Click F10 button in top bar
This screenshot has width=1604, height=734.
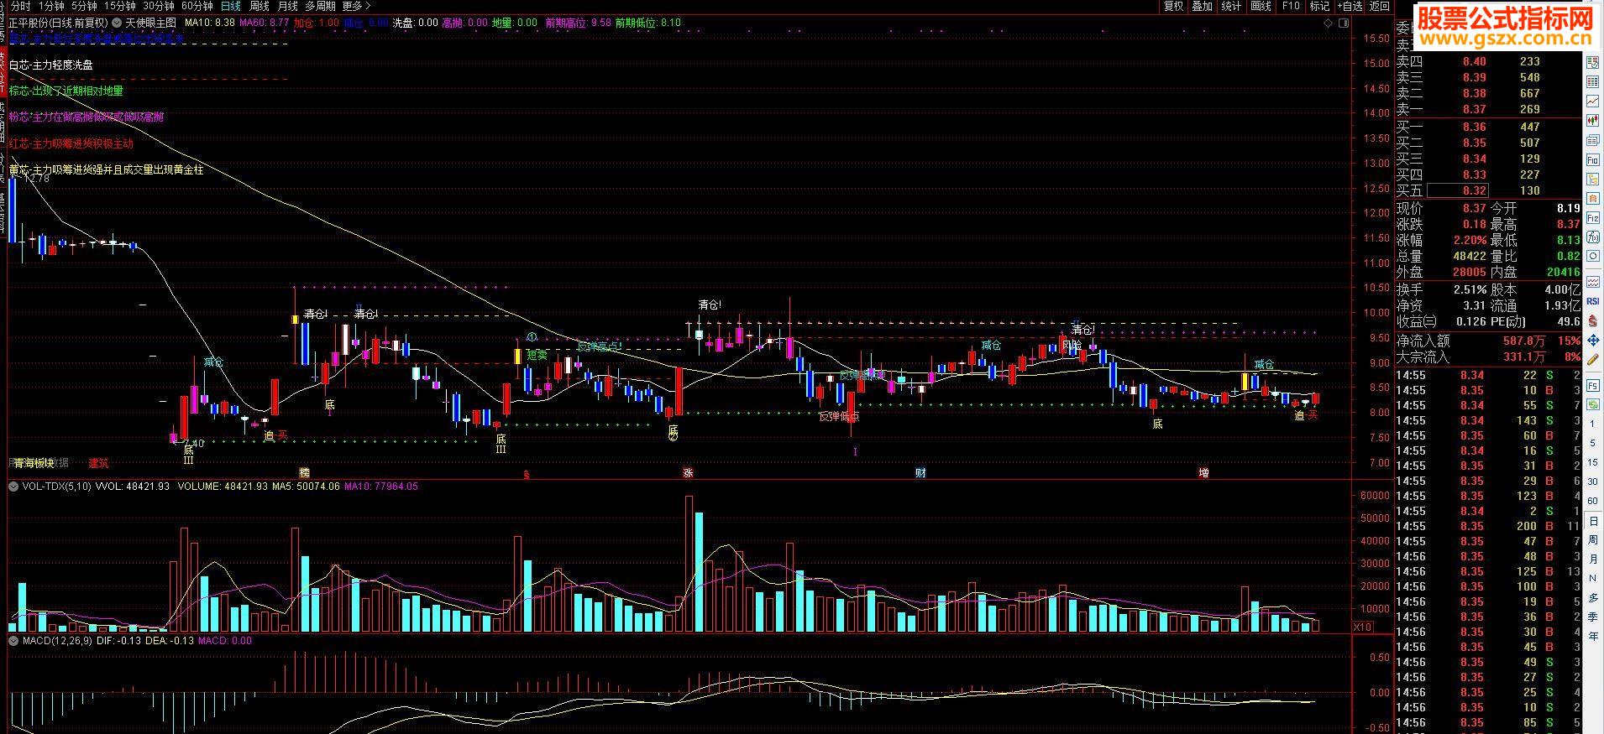[1290, 6]
